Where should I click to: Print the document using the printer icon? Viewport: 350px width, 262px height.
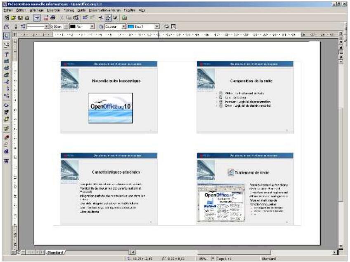tap(53, 18)
